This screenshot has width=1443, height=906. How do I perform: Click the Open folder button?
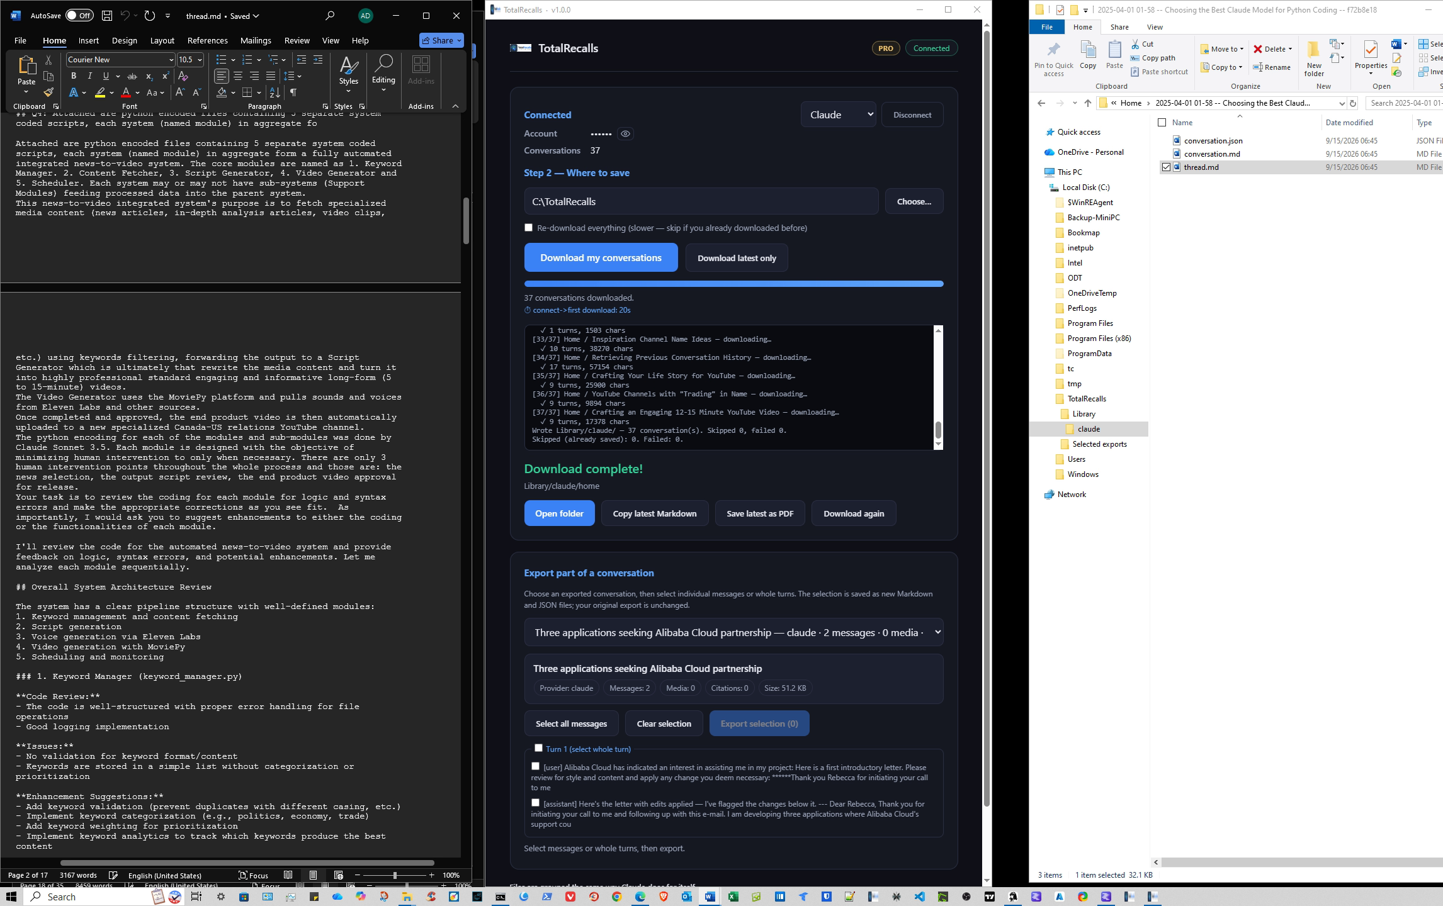[559, 513]
